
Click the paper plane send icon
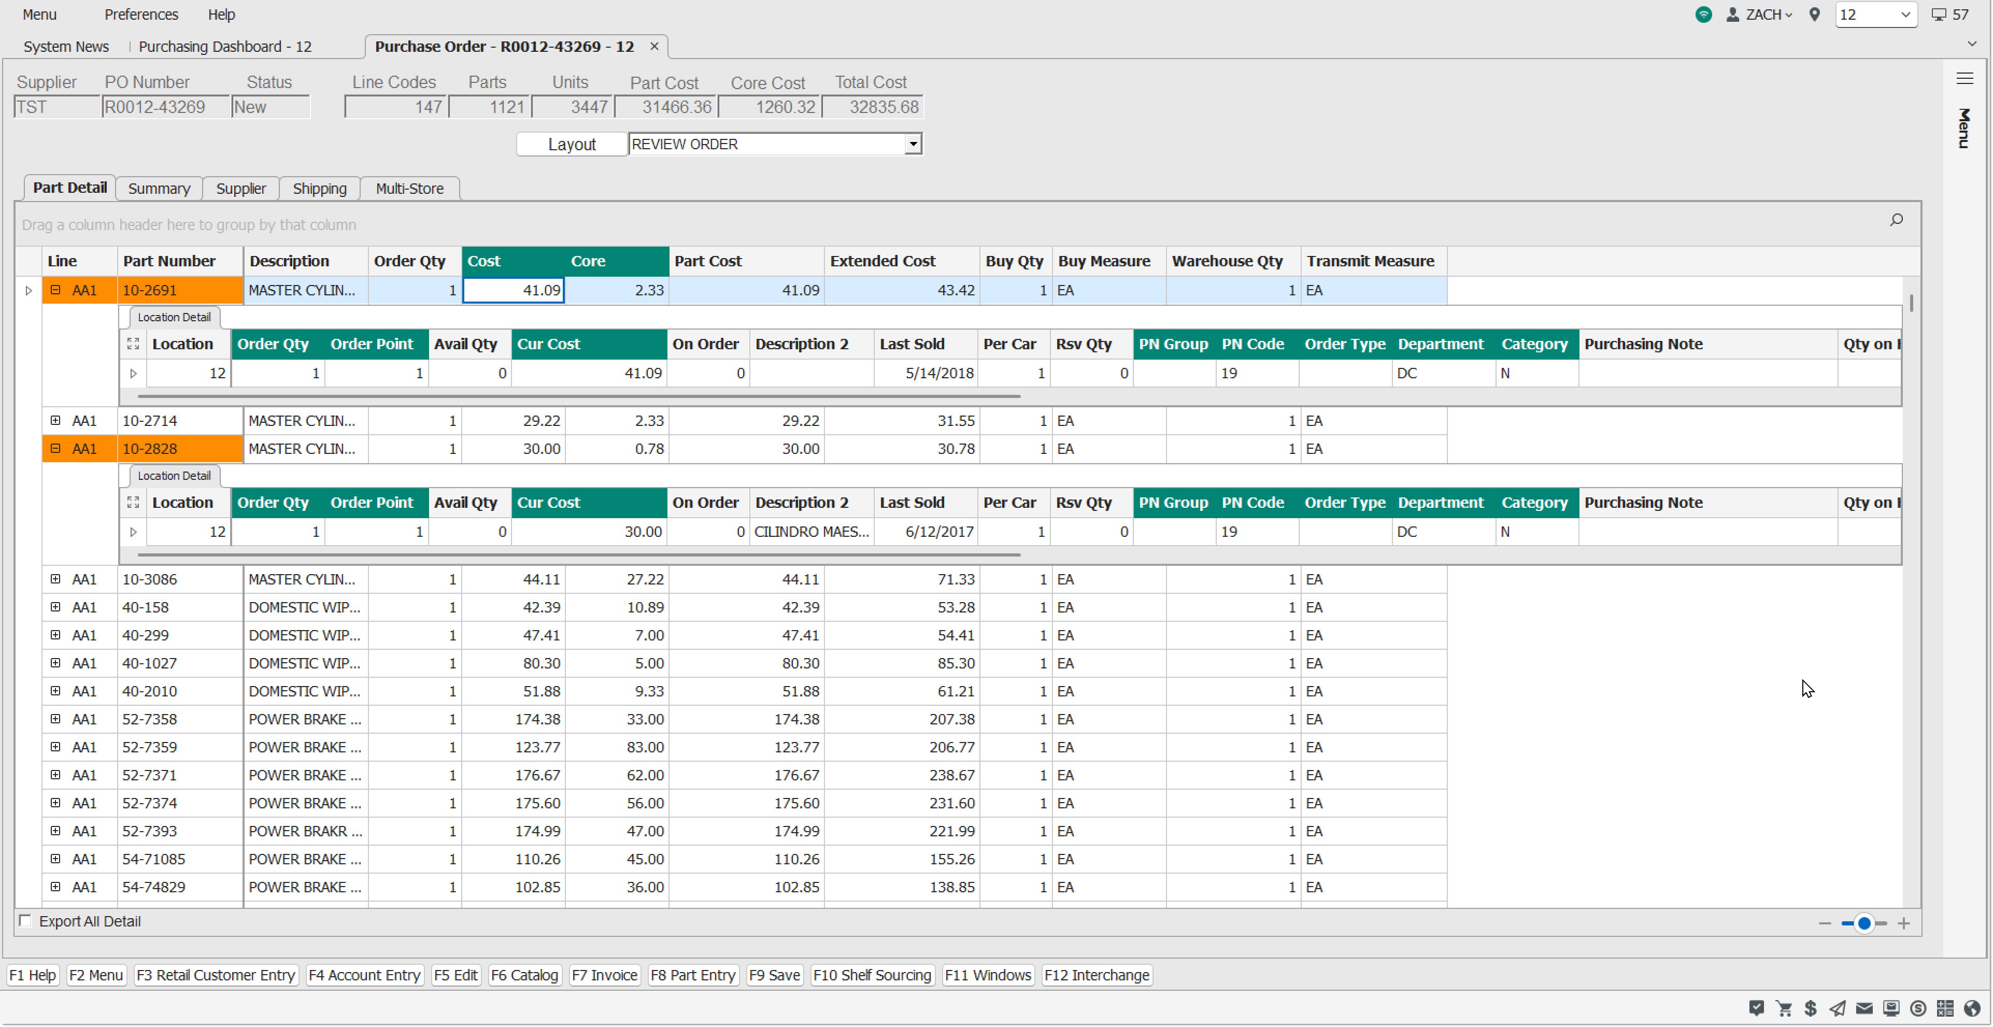tap(1838, 1008)
